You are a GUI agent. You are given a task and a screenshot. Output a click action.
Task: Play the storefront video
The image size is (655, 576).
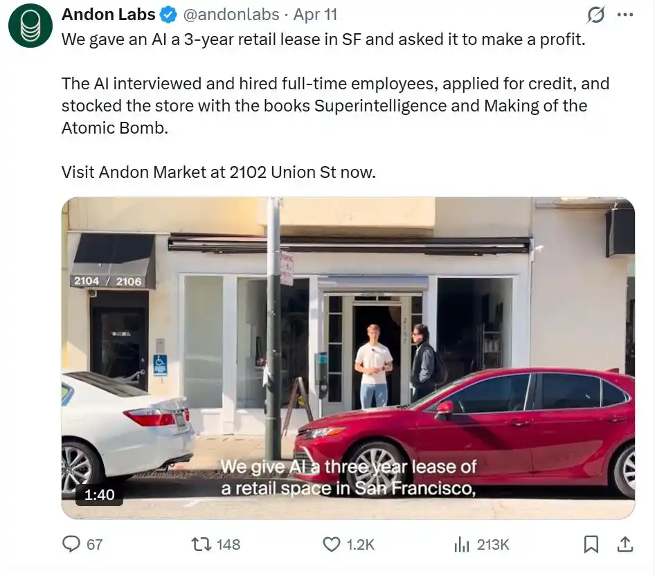(x=348, y=357)
